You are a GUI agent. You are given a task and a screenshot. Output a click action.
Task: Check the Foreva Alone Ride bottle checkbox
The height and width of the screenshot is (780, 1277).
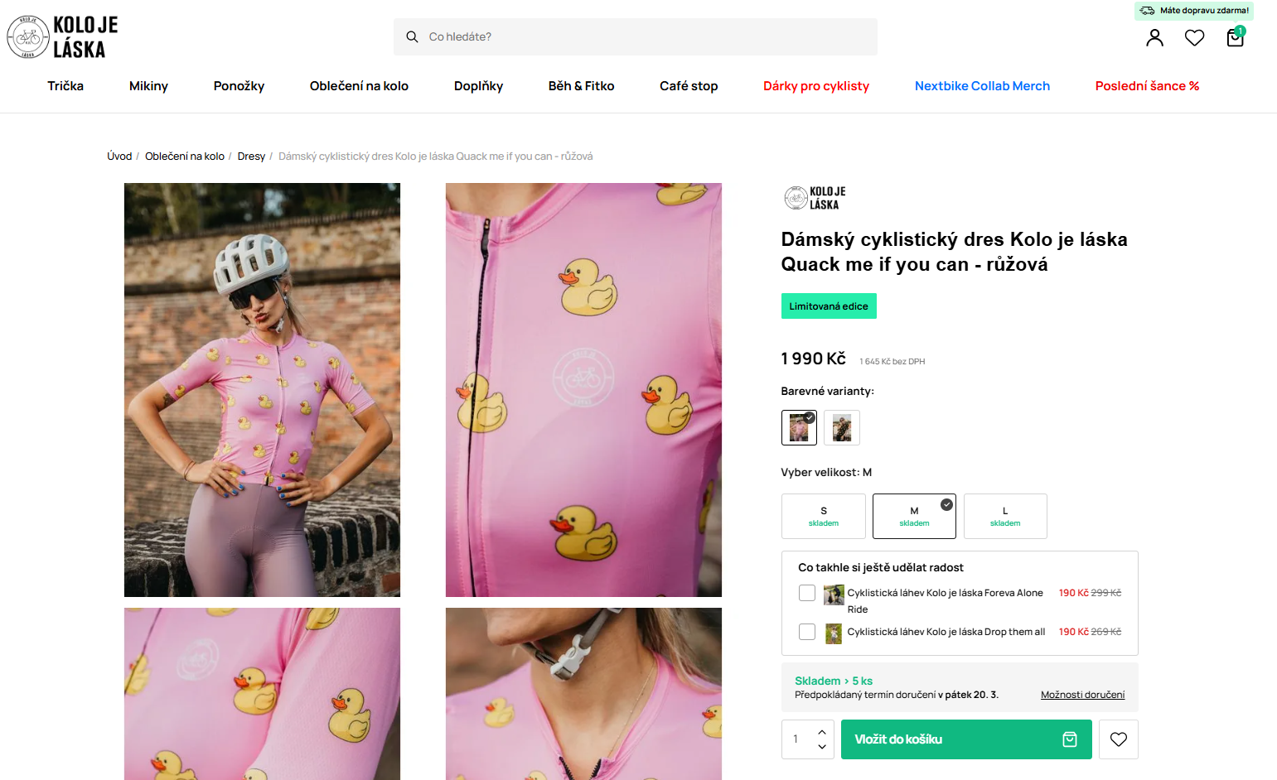(806, 593)
